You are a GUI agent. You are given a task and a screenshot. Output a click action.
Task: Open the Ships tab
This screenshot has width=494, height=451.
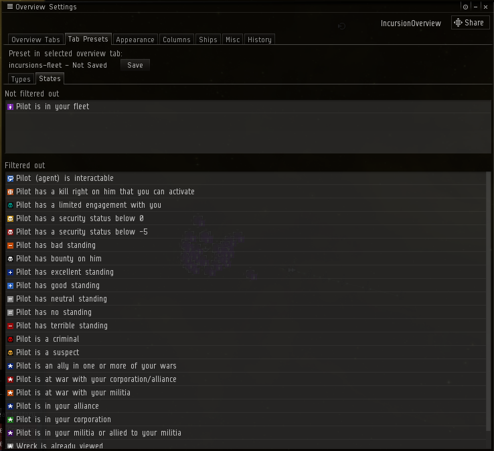point(208,40)
